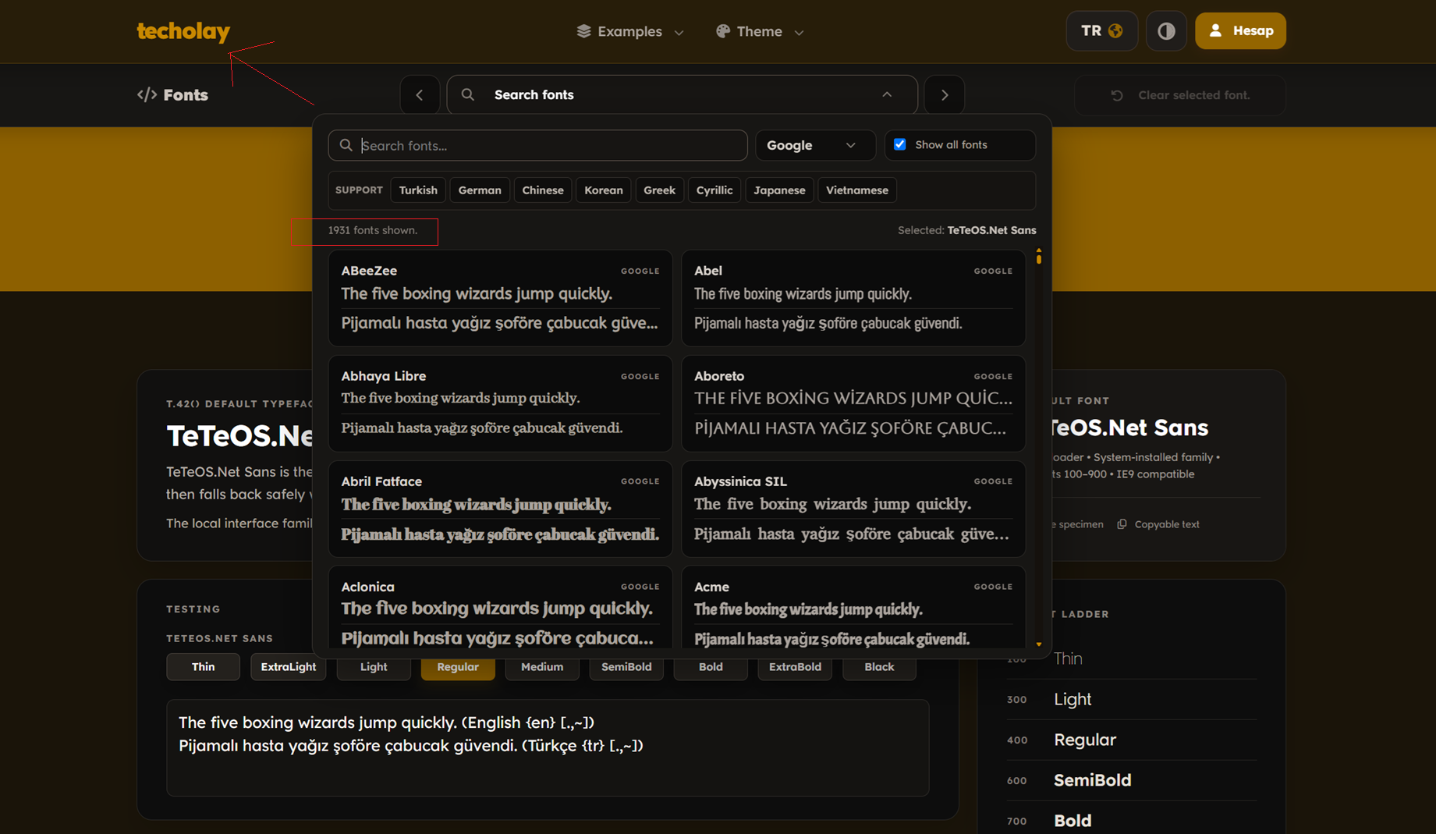Click Clear selected font button

tap(1180, 95)
